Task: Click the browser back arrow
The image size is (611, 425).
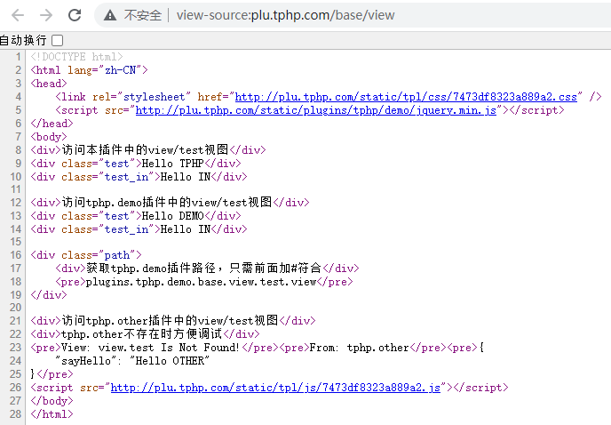Action: tap(18, 15)
